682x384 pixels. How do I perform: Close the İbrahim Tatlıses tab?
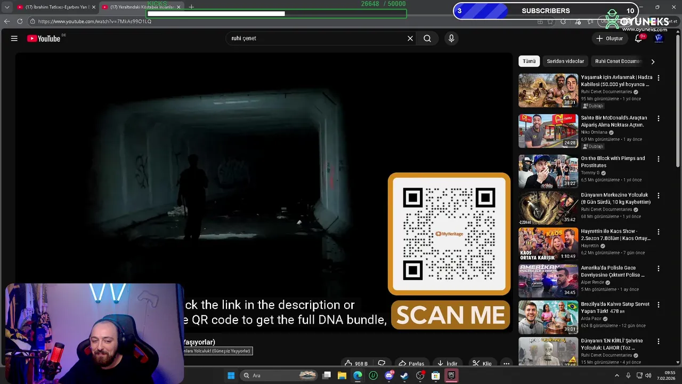(x=94, y=7)
